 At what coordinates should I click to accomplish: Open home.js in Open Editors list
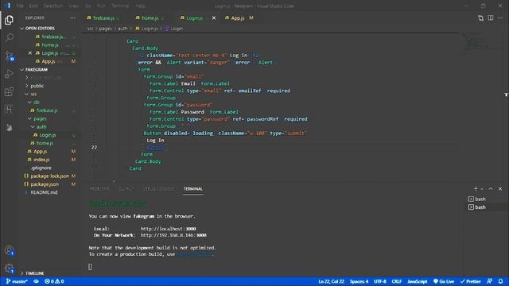coord(49,44)
